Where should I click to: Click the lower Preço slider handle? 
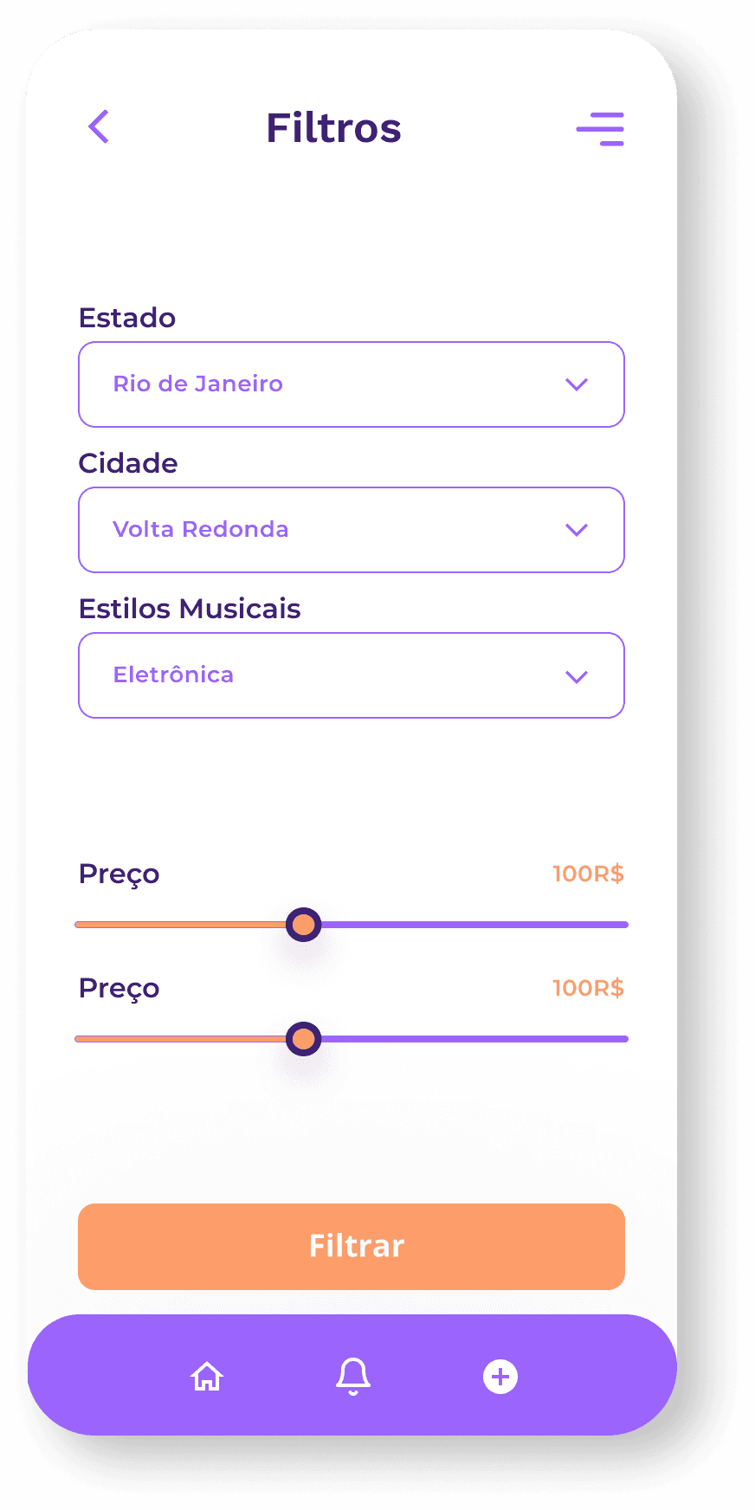[304, 1039]
